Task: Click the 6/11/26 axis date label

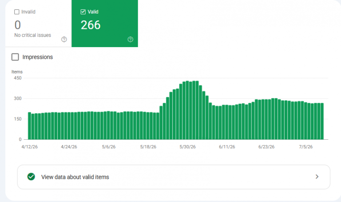Action: coord(227,147)
